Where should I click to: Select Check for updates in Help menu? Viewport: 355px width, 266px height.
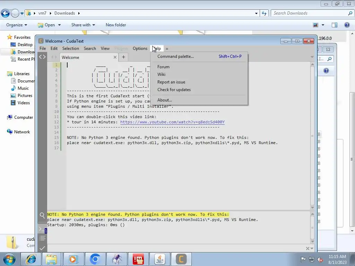[x=199, y=90]
